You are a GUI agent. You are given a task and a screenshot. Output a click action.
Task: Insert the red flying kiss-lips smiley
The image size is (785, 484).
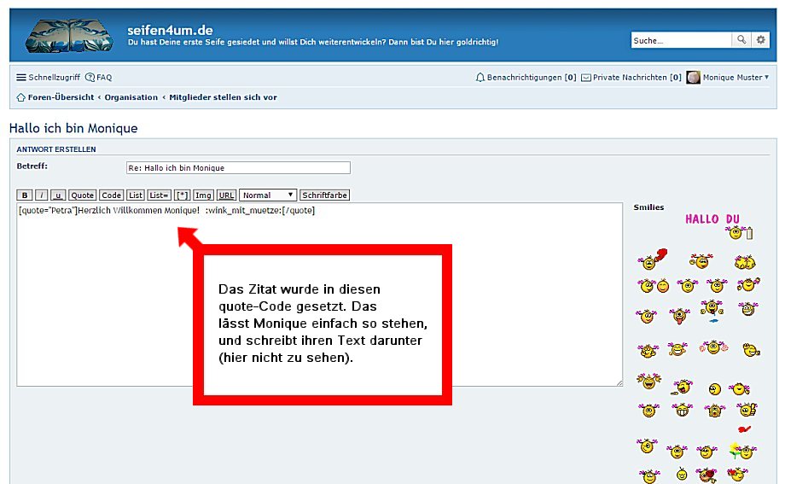(x=744, y=429)
